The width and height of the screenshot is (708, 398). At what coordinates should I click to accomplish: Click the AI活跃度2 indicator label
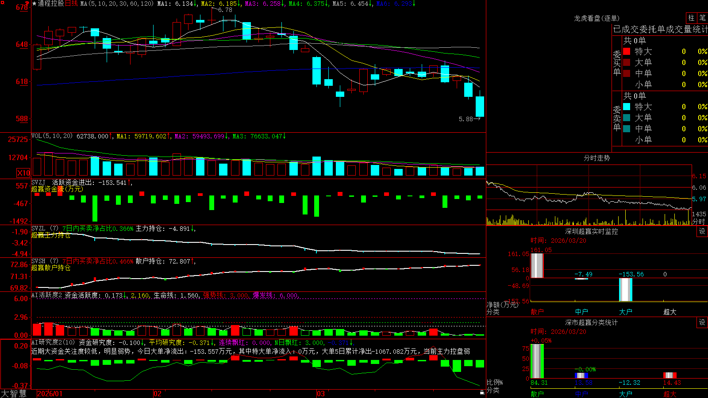coord(47,295)
